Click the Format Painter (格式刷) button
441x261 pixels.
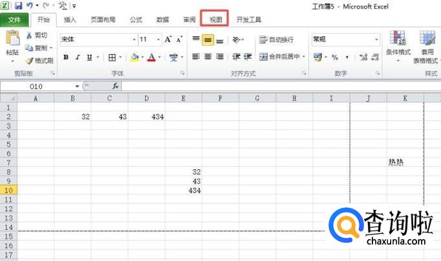[39, 61]
